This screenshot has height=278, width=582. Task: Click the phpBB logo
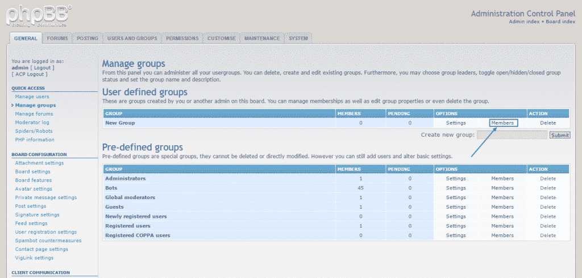(39, 15)
